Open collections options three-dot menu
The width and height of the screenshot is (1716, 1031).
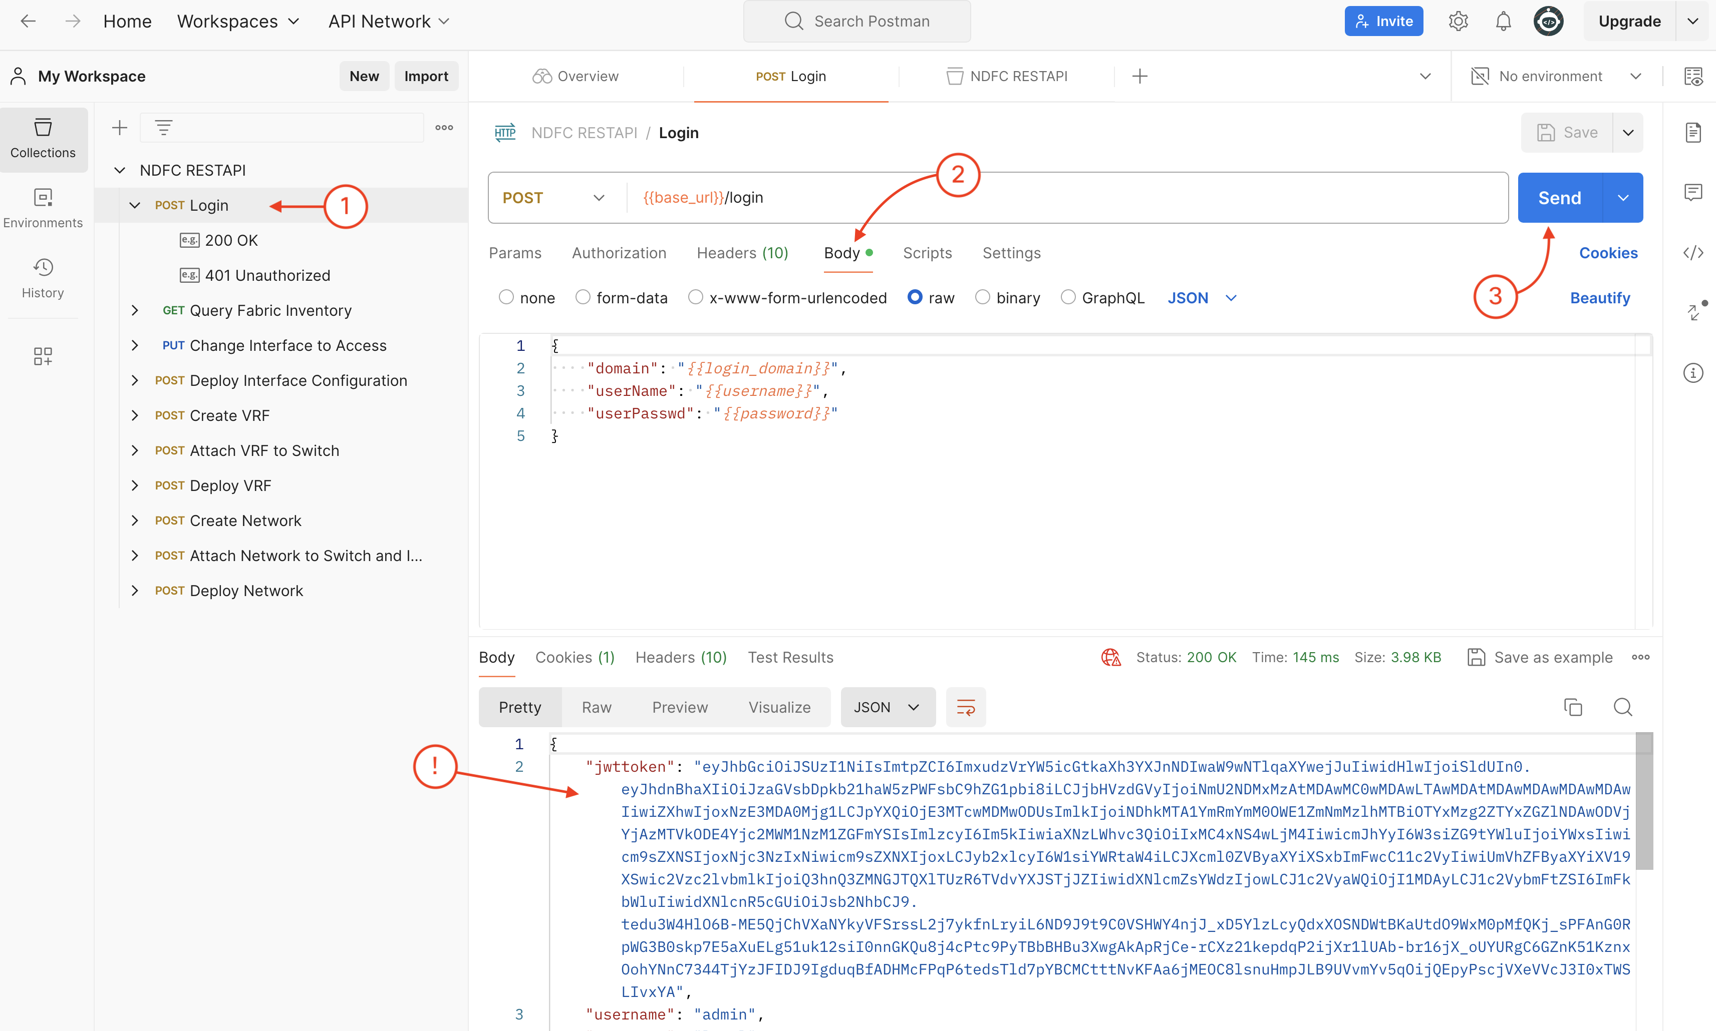coord(444,128)
